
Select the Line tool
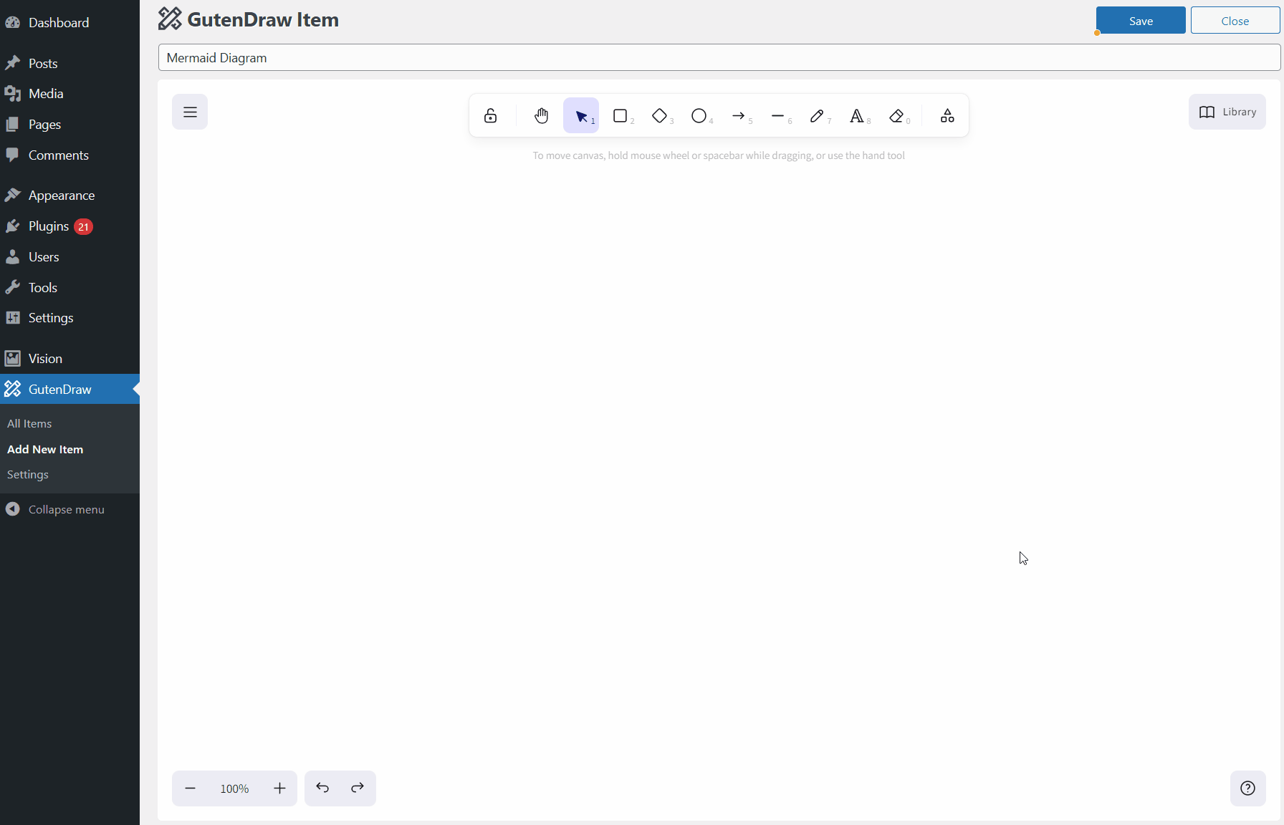(x=778, y=115)
